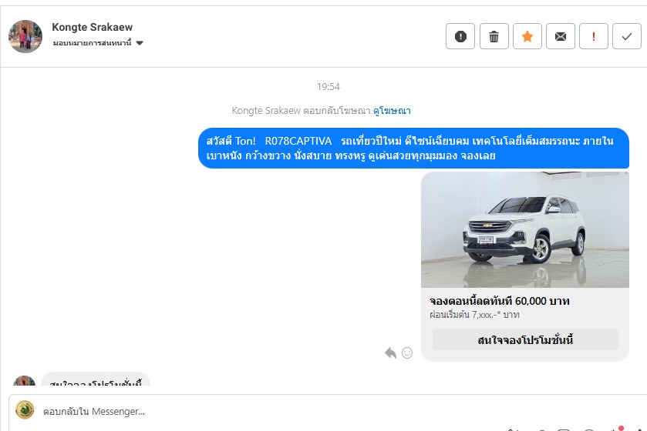This screenshot has width=647, height=431.
Task: View the white Captiva car image
Action: click(x=525, y=229)
